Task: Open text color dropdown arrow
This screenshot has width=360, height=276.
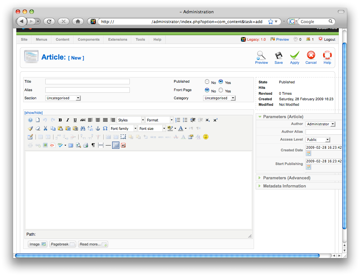Action: [x=186, y=128]
